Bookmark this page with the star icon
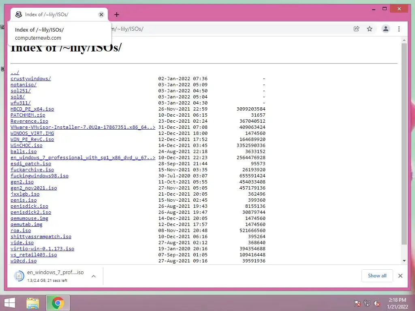 [x=370, y=29]
